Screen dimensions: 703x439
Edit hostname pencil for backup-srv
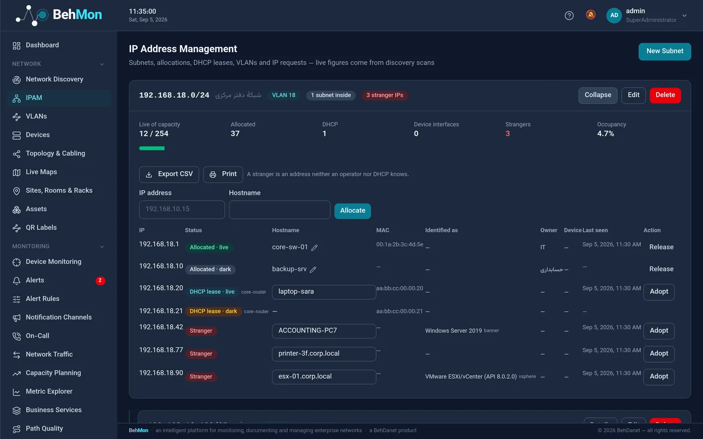[x=313, y=270]
